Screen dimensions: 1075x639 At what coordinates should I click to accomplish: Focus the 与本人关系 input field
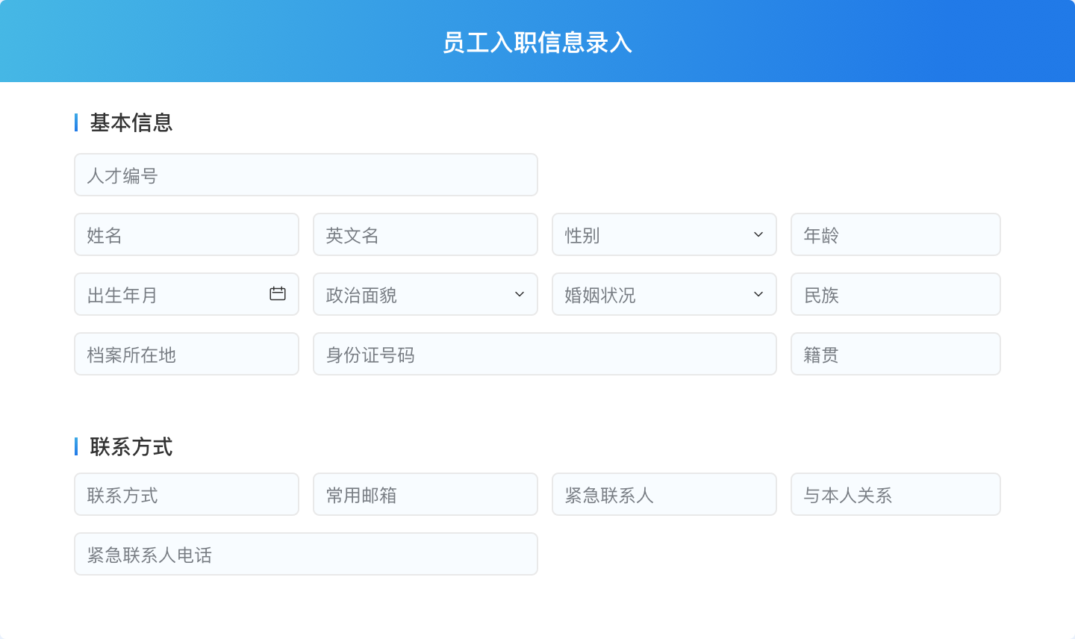(x=895, y=494)
